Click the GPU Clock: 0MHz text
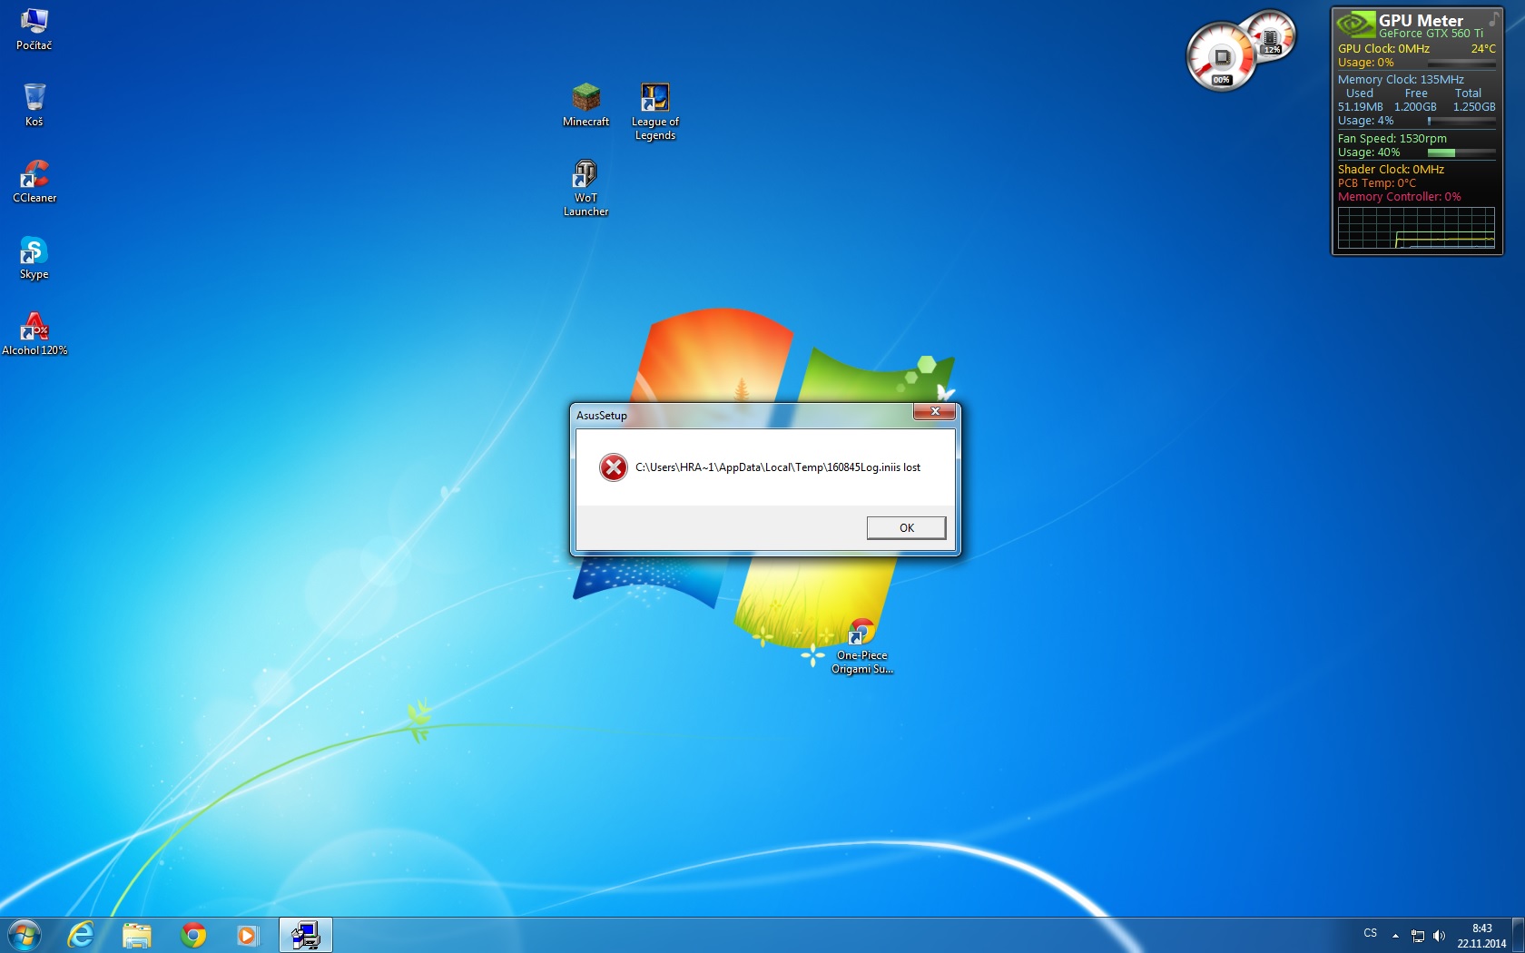The image size is (1525, 953). (x=1383, y=49)
